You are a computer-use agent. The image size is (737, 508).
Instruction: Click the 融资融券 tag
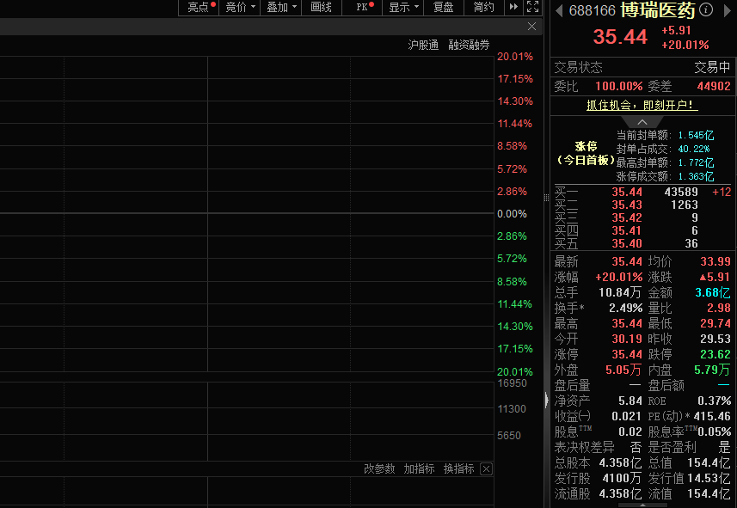point(469,45)
